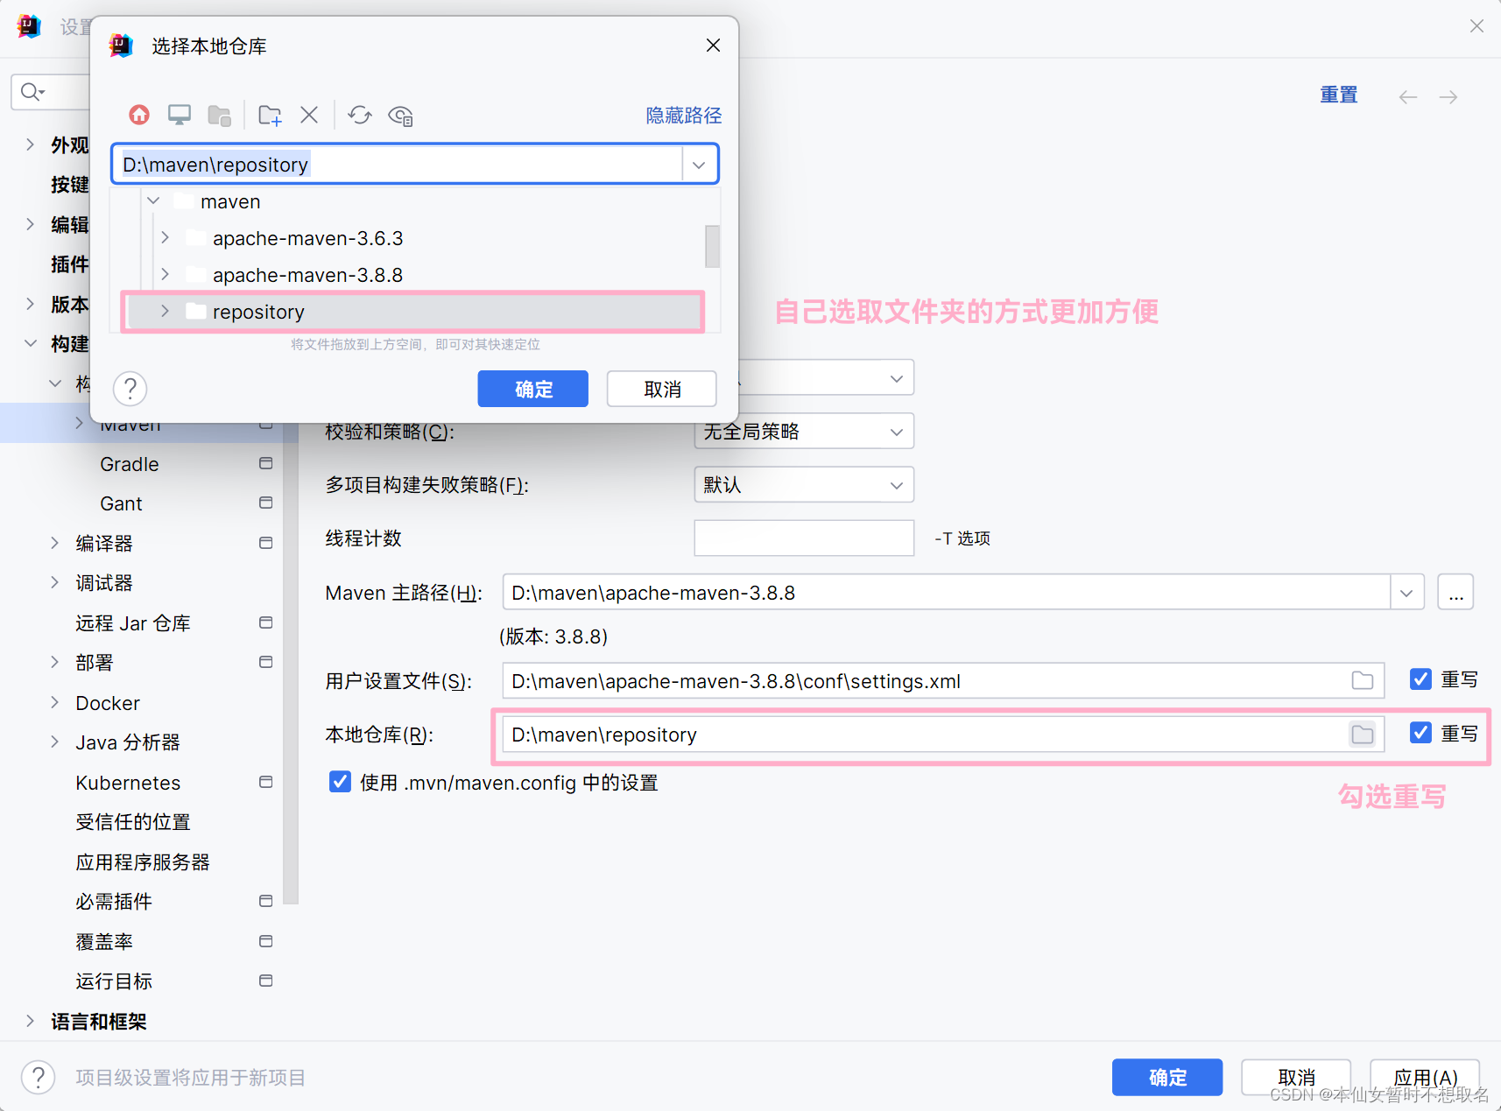Expand apache-maven-3.8.8 folder

click(165, 275)
